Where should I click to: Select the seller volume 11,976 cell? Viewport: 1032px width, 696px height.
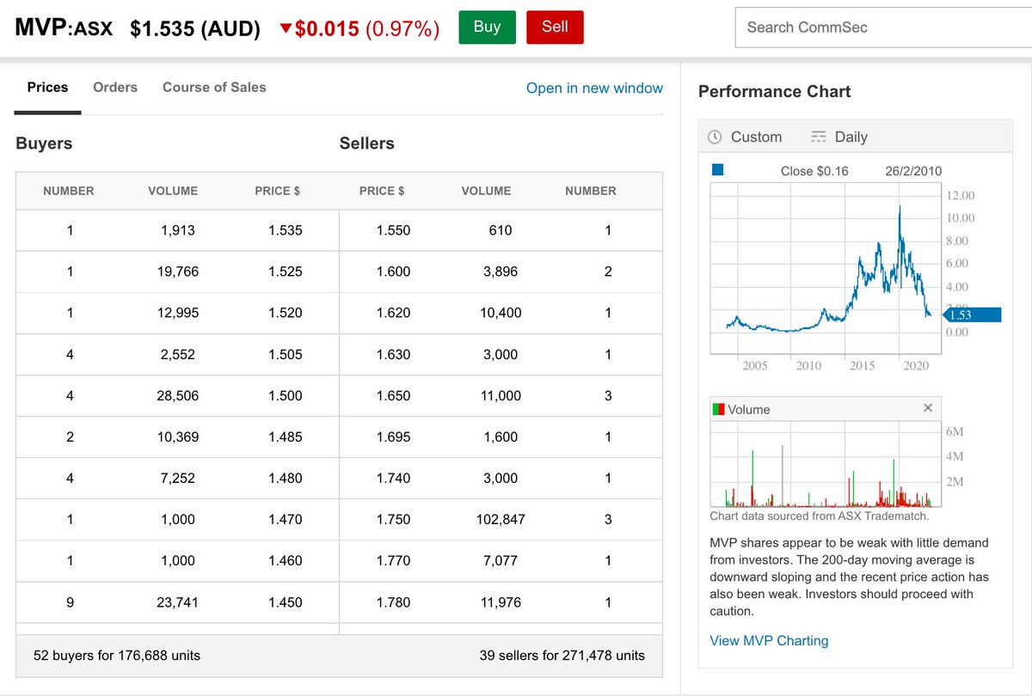(x=501, y=602)
